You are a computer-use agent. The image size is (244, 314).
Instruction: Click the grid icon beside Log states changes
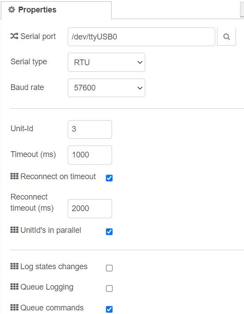click(x=15, y=266)
